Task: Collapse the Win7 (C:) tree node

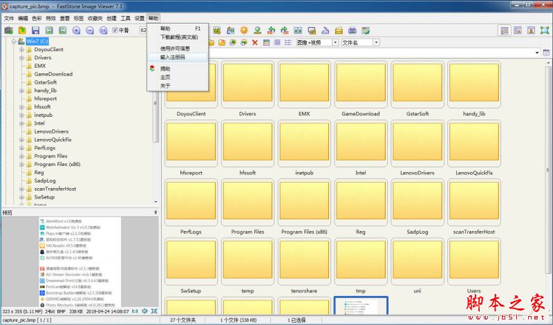Action: point(14,41)
